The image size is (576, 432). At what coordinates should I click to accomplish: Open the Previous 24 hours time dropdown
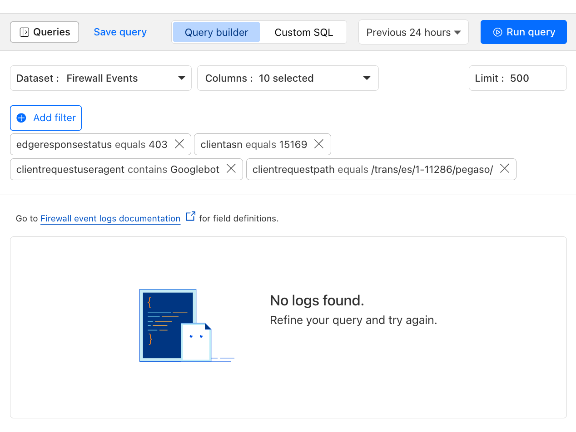[x=413, y=32]
